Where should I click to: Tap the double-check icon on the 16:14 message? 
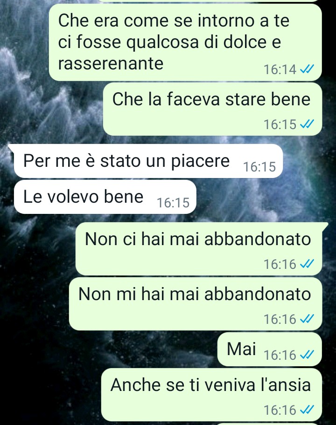[x=307, y=69]
